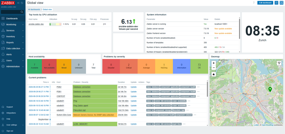Click the Users chevron arrow
The width and height of the screenshot is (285, 134).
coord(23,61)
